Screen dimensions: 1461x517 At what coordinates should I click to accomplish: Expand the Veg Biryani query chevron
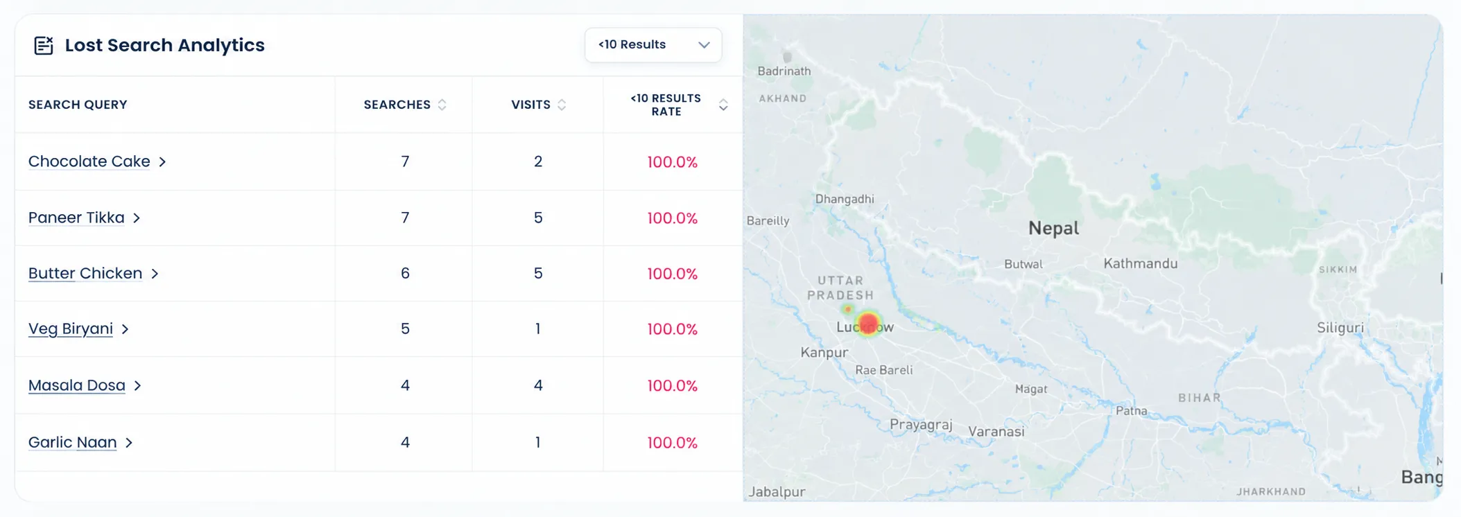point(125,329)
